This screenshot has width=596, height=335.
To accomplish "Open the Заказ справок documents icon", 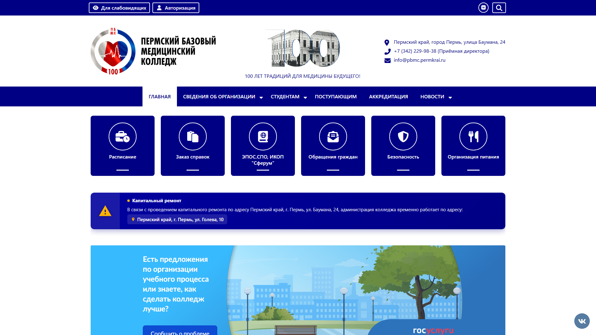I will pos(193,136).
